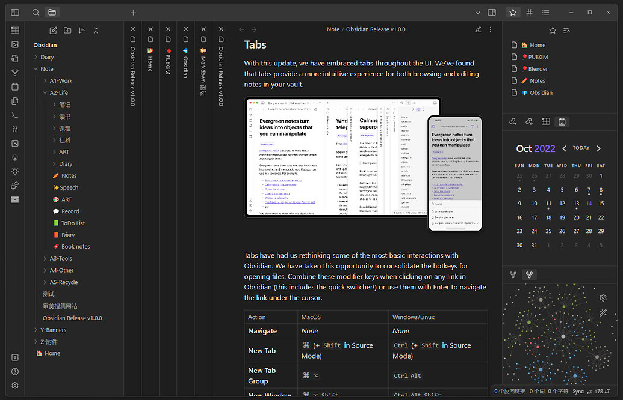The width and height of the screenshot is (623, 400).
Task: Start the audio recorder from the ribbon
Action: pyautogui.click(x=15, y=157)
